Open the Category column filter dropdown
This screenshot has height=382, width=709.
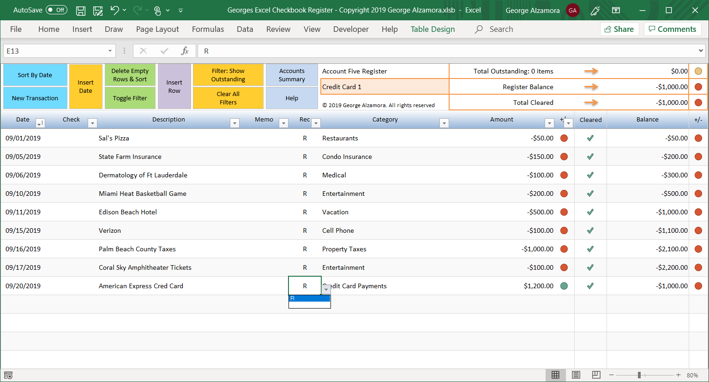coord(444,123)
